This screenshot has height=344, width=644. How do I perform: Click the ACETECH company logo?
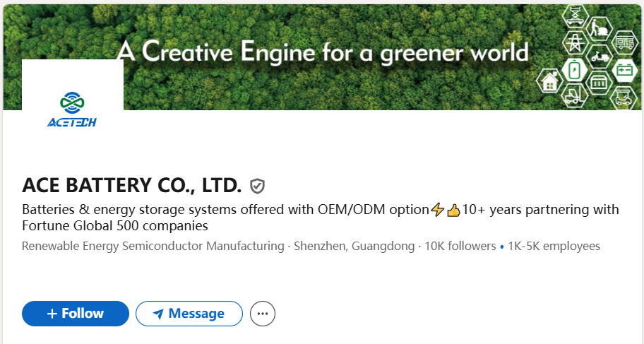click(x=72, y=109)
